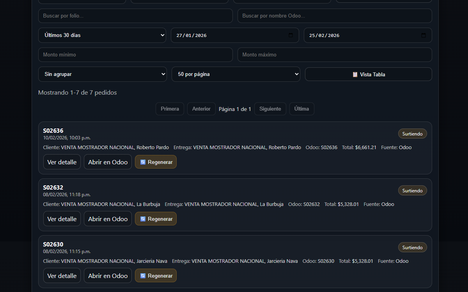Open order S02632 in Odoo

pos(108,219)
